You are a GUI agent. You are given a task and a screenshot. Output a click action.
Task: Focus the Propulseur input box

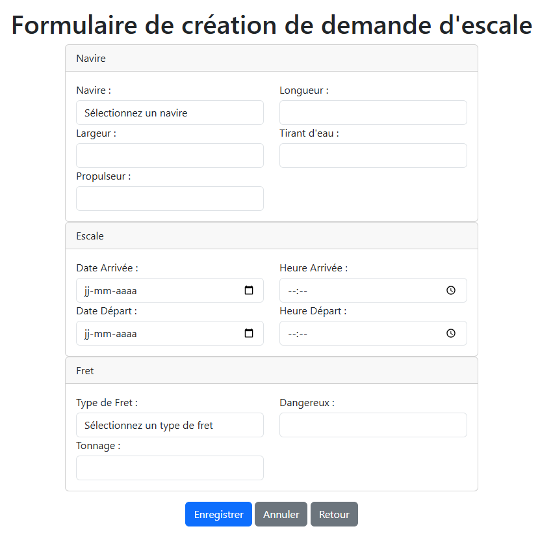[170, 198]
